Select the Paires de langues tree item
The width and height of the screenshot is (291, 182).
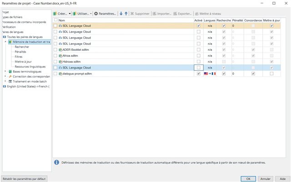point(13,32)
